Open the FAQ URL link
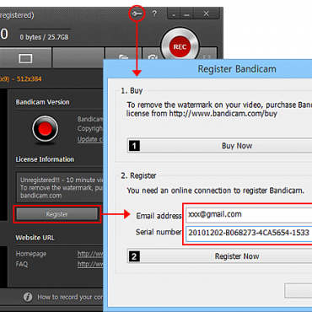312x312 pixels. click(x=90, y=264)
